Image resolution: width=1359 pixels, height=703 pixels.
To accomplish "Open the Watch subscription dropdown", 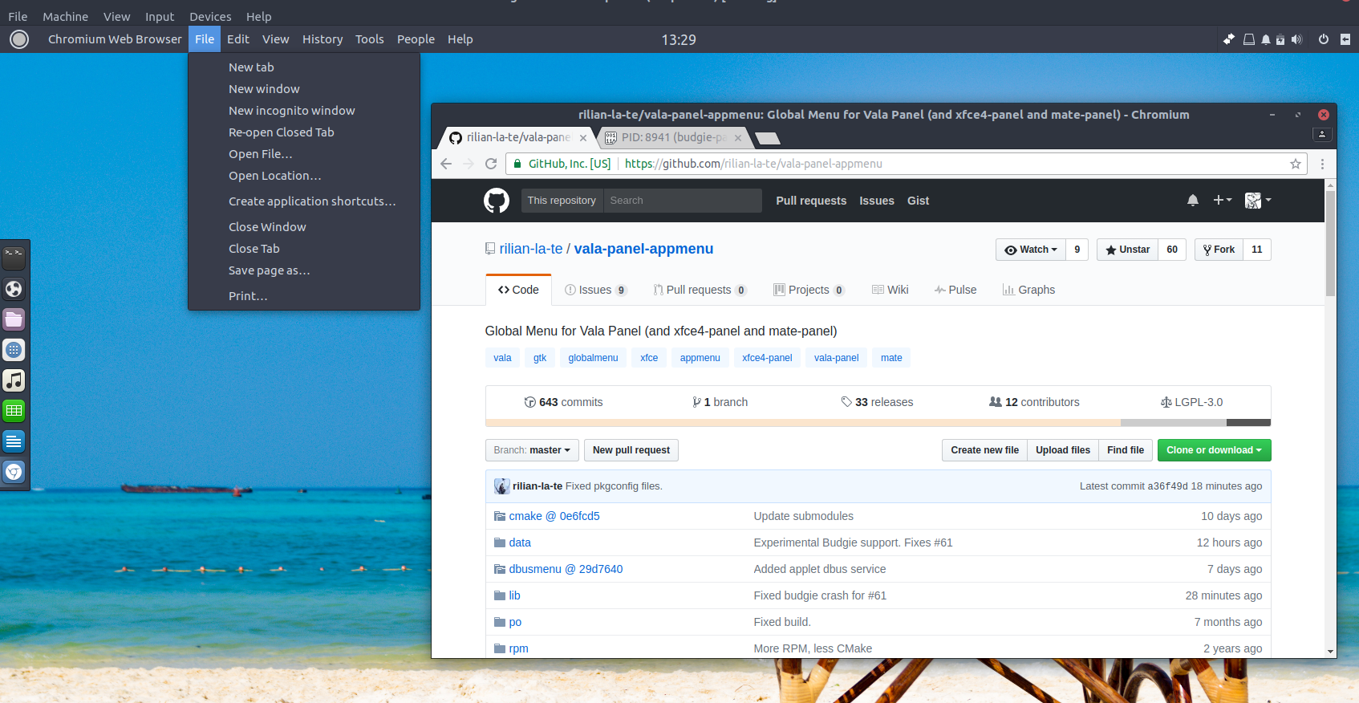I will pos(1031,250).
